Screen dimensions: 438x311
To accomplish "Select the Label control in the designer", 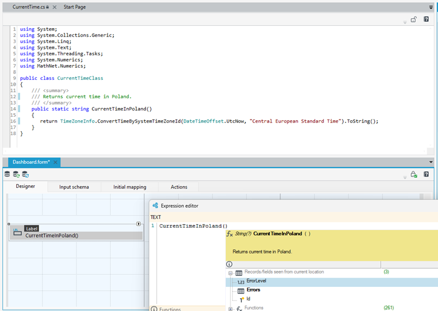I will (76, 232).
